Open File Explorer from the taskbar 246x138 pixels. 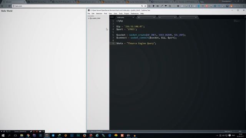coord(22,135)
